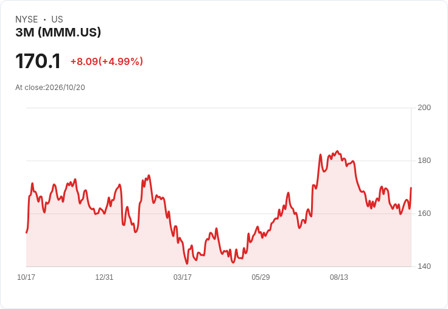This screenshot has height=309, width=448.
Task: Click the chart's peak point near 08/13
Action: [x=337, y=151]
